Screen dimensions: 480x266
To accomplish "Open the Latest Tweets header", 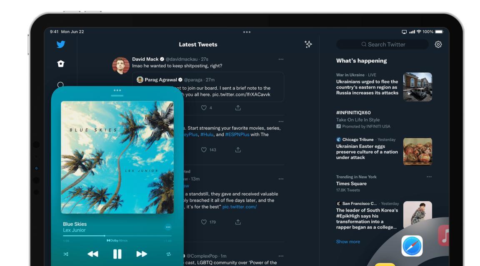I will 198,44.
